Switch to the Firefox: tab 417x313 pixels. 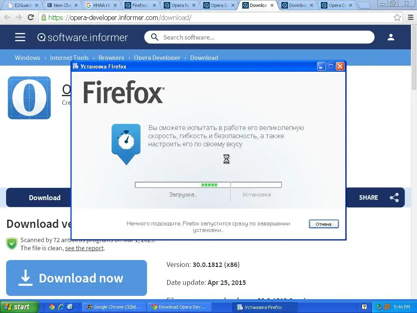click(140, 5)
